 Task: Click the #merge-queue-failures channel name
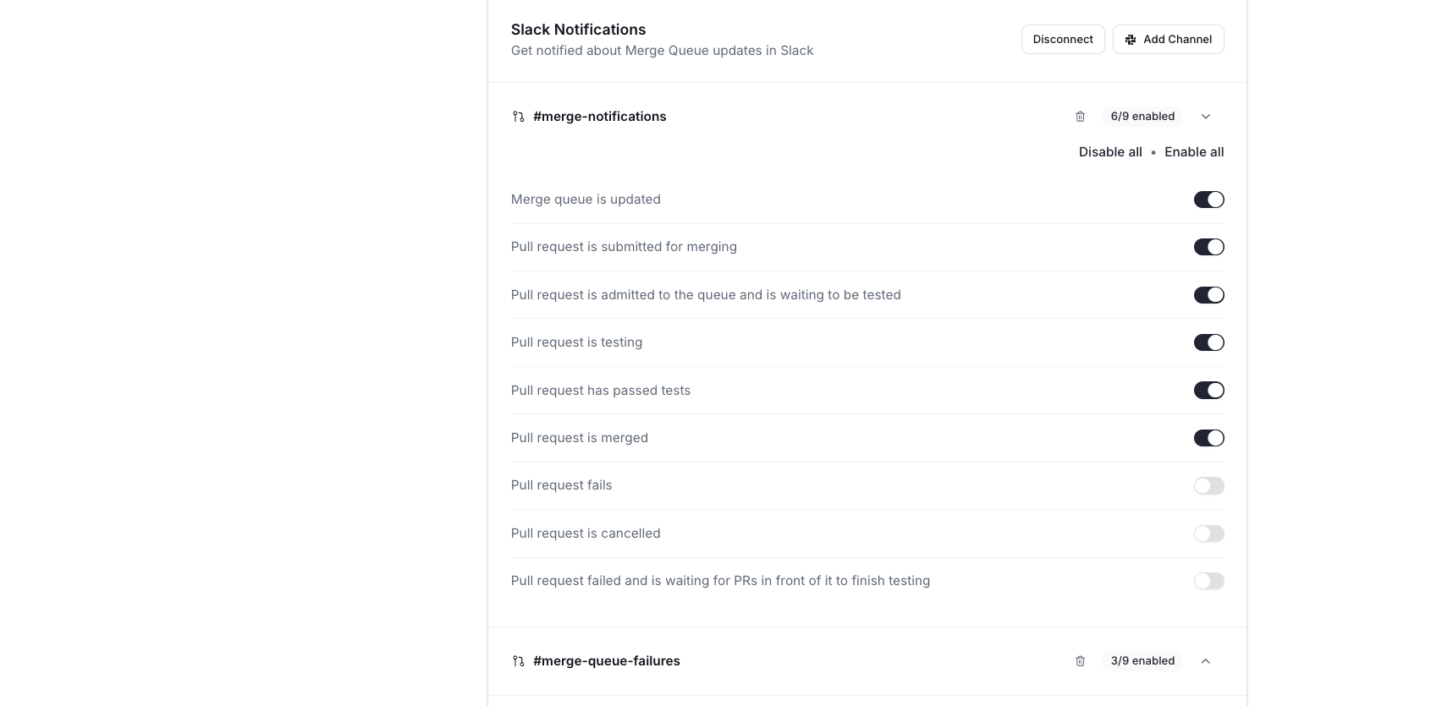606,661
